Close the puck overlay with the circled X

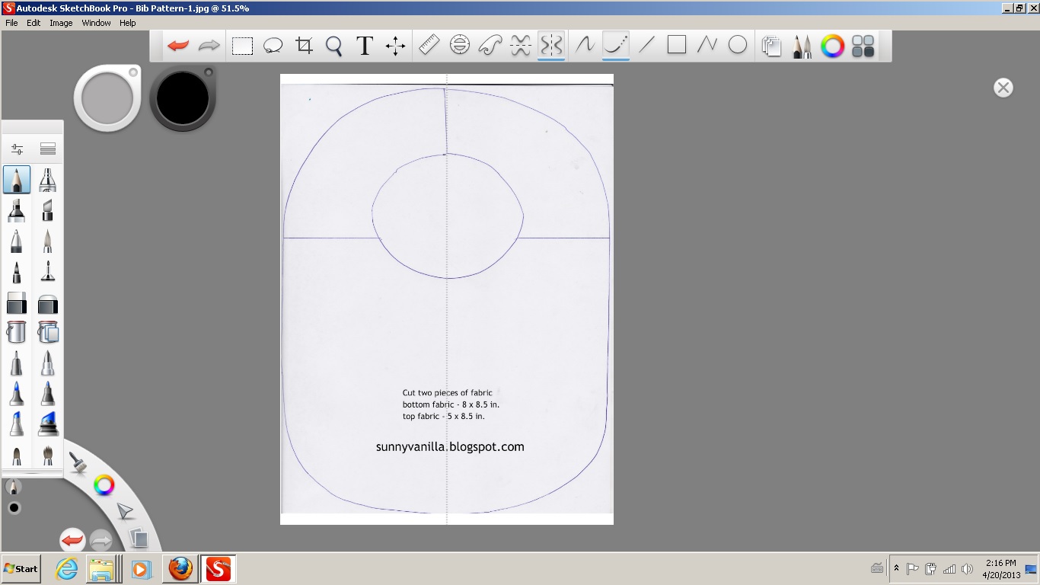[1003, 88]
